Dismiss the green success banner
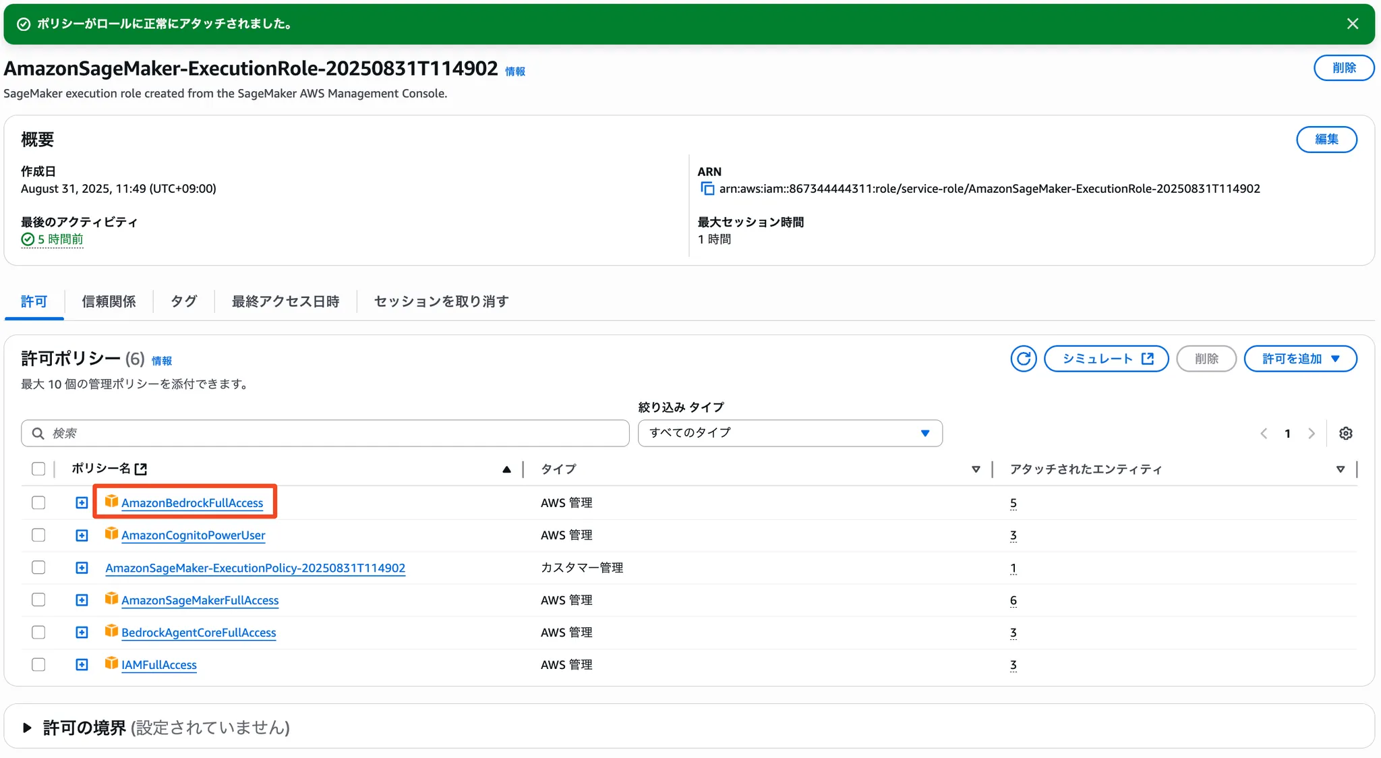 click(1352, 24)
